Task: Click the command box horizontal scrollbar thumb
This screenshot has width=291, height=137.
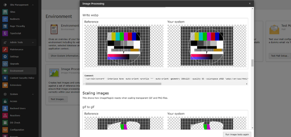Action: [123, 84]
